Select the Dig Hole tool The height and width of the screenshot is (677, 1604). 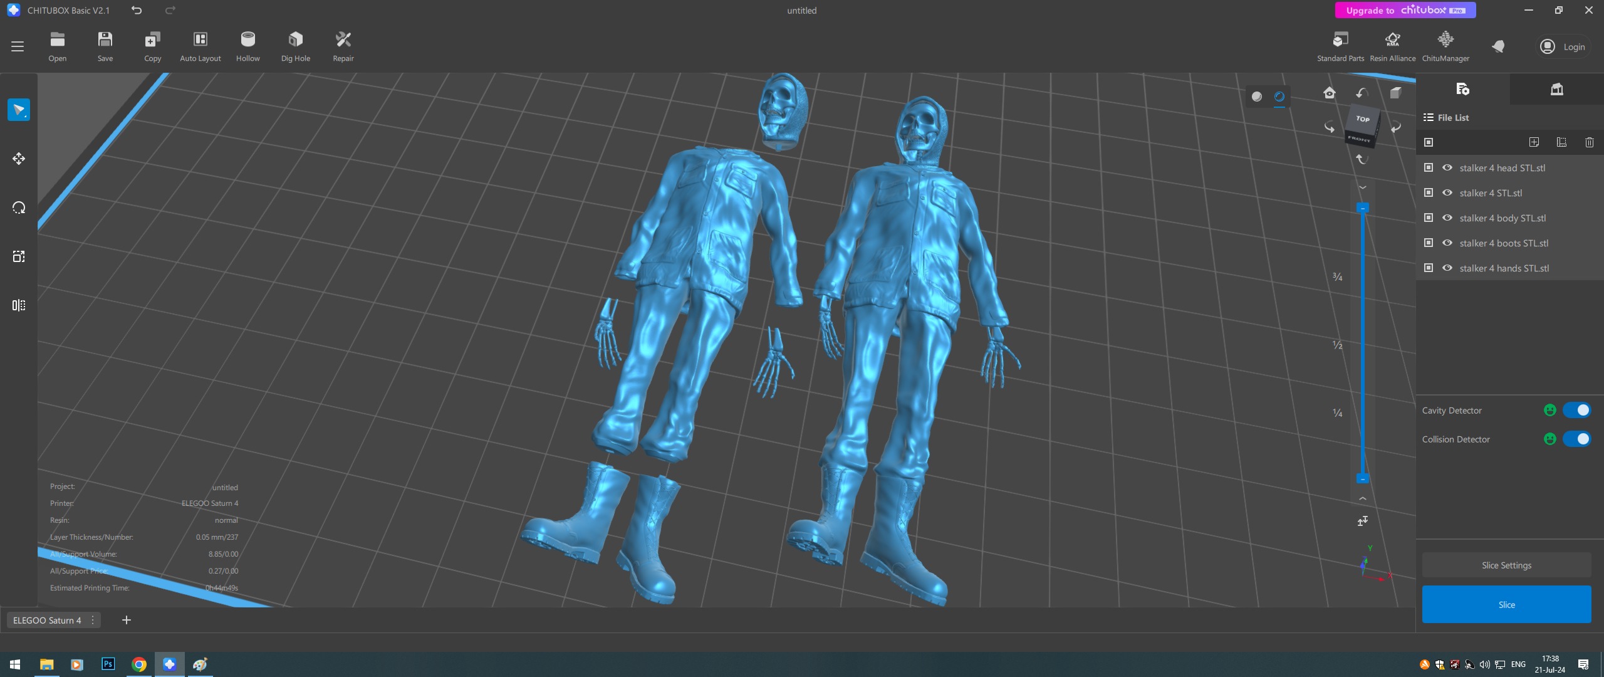point(296,46)
